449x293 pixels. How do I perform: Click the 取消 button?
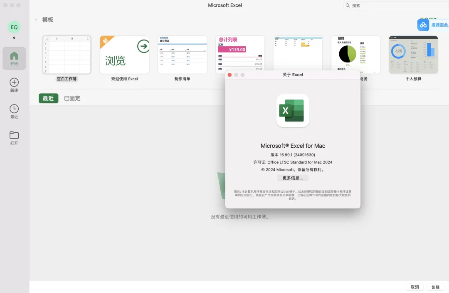(x=414, y=287)
